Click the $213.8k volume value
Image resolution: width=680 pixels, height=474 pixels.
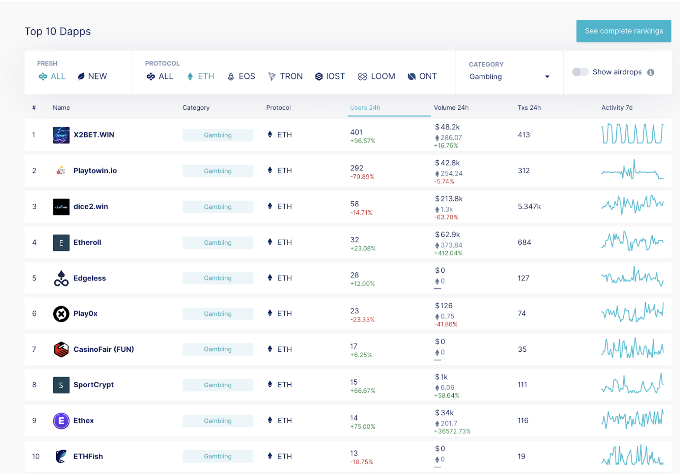pos(449,199)
